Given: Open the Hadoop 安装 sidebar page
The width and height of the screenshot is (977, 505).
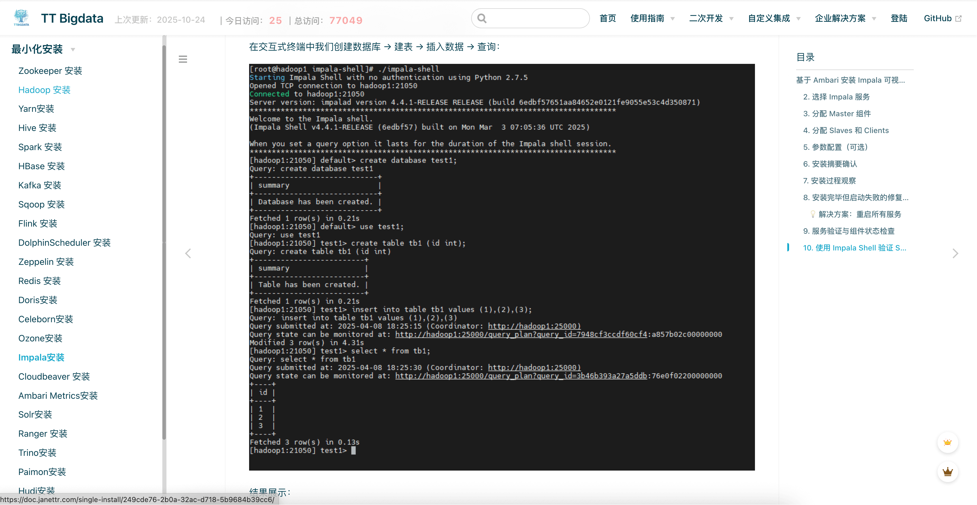Looking at the screenshot, I should 44,90.
